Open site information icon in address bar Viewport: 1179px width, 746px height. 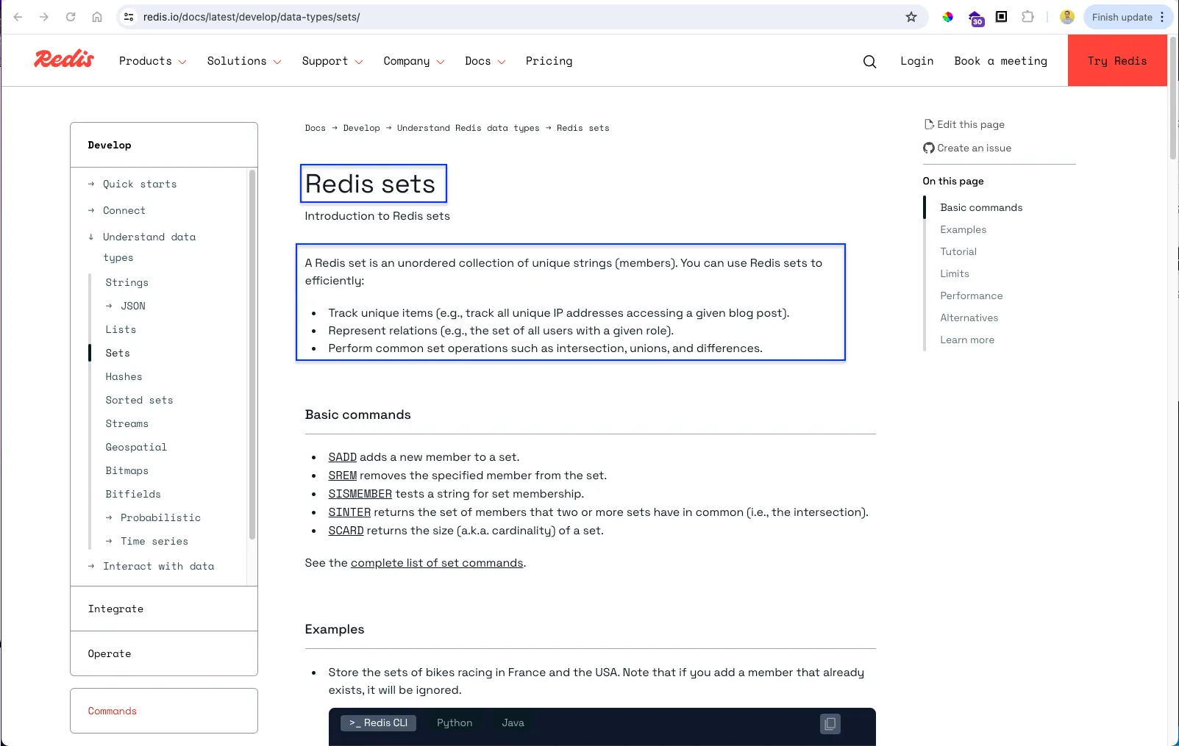129,17
